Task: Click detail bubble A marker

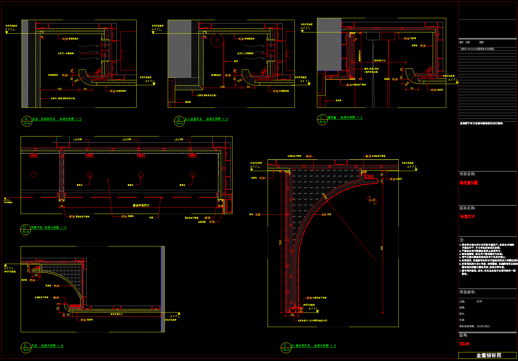Action: (x=27, y=121)
